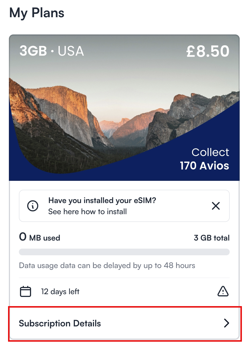Click the "0 MB used" label
The image size is (248, 350).
point(39,237)
